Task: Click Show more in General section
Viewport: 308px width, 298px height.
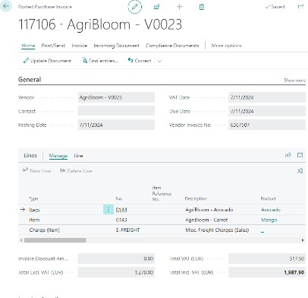Action: point(294,81)
